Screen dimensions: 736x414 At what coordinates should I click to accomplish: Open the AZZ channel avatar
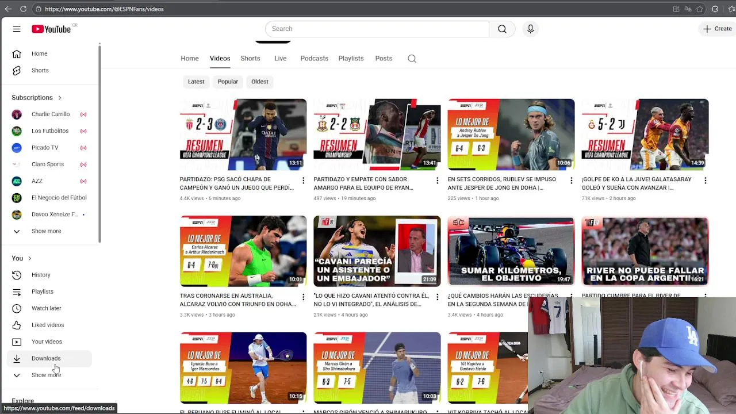[17, 181]
